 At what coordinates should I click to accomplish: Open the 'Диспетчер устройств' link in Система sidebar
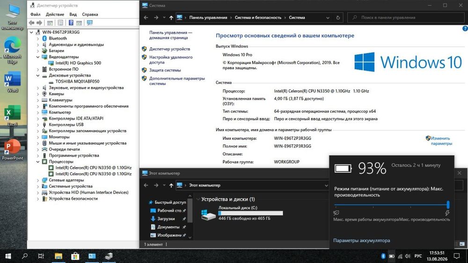(x=169, y=49)
